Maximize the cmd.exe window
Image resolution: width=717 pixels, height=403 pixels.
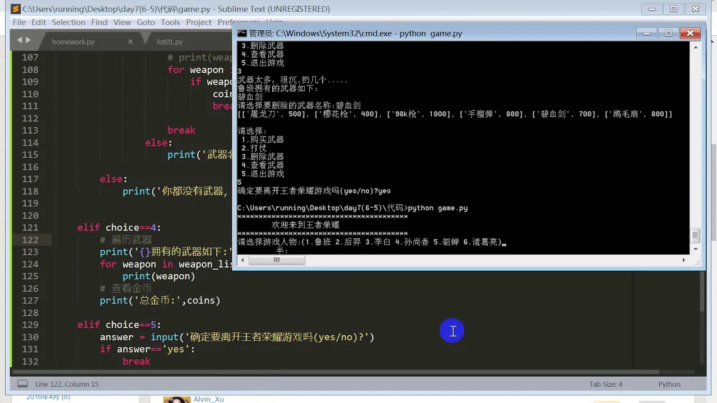coord(668,33)
